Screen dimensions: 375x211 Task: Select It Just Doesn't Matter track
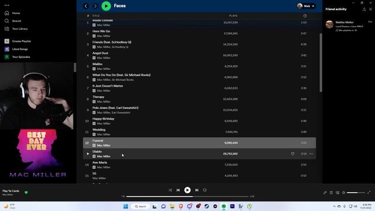[x=199, y=88]
